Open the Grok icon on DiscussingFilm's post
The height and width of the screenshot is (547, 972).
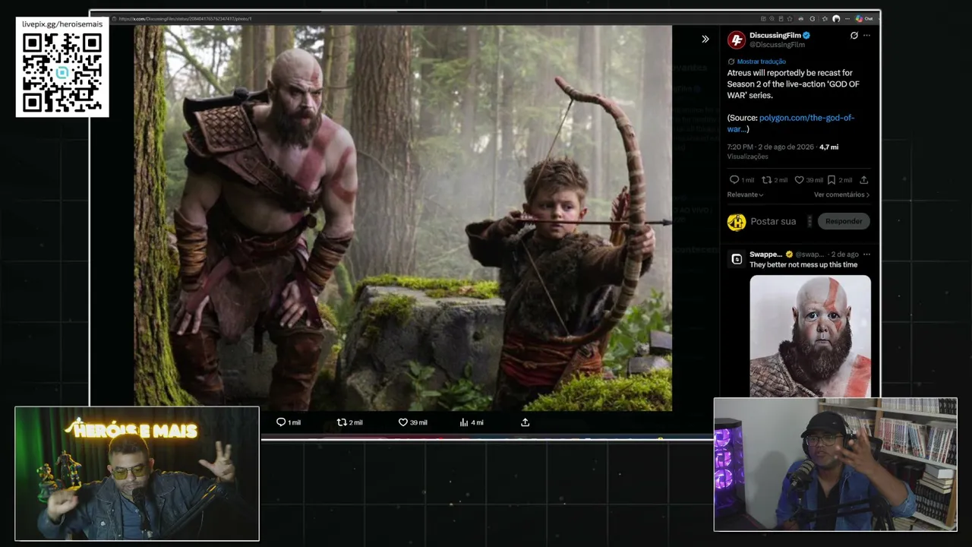[854, 36]
